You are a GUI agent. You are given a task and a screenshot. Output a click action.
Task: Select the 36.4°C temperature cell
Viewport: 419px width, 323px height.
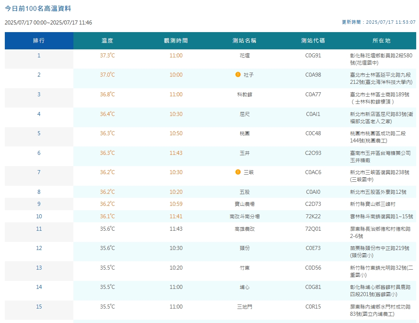(x=107, y=114)
